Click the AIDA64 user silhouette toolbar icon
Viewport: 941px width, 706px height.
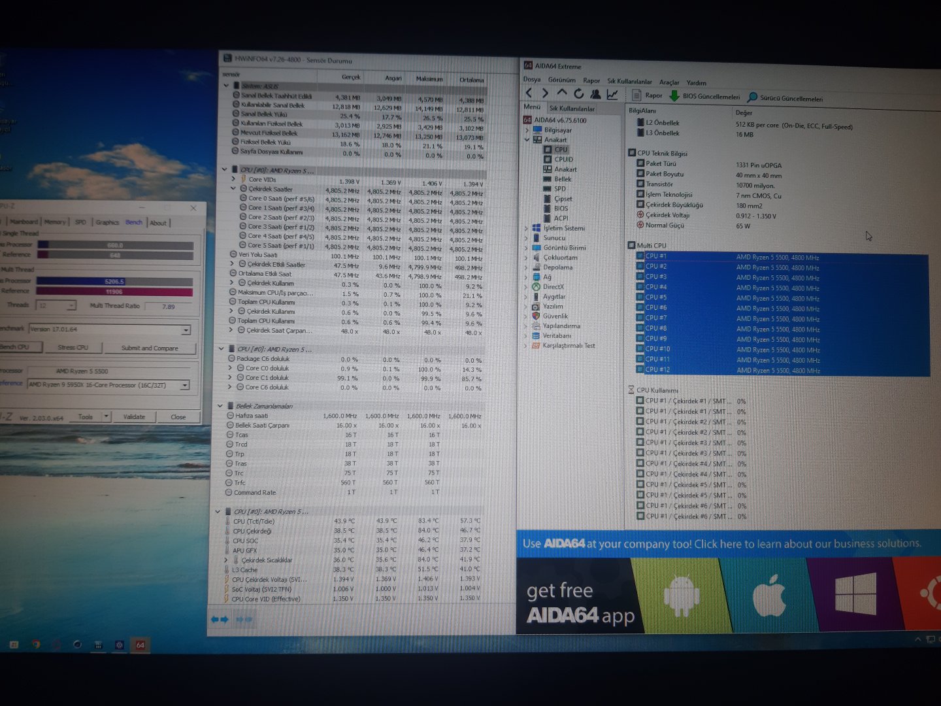coord(595,94)
